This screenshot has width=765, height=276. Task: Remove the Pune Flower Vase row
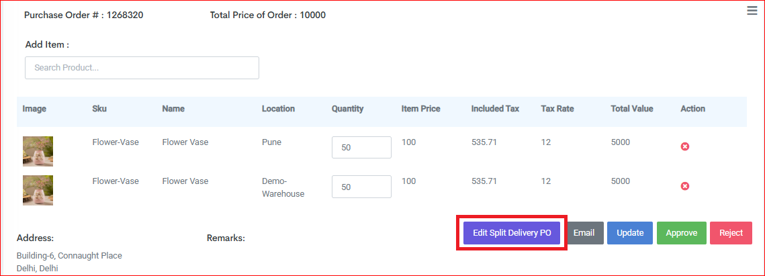coord(685,146)
